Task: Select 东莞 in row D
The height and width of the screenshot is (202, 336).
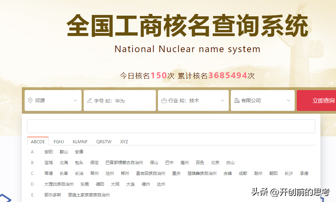Action: (x=84, y=184)
